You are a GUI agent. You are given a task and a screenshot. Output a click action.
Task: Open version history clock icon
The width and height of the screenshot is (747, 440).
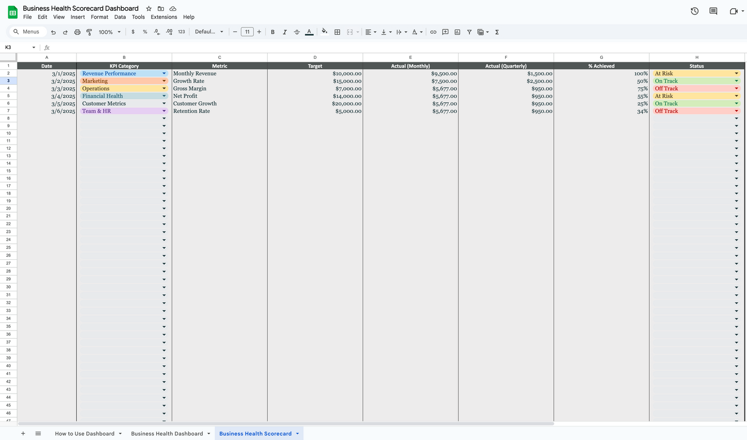(694, 11)
